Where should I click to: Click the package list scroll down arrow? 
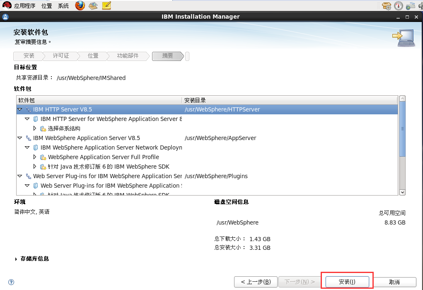[402, 192]
